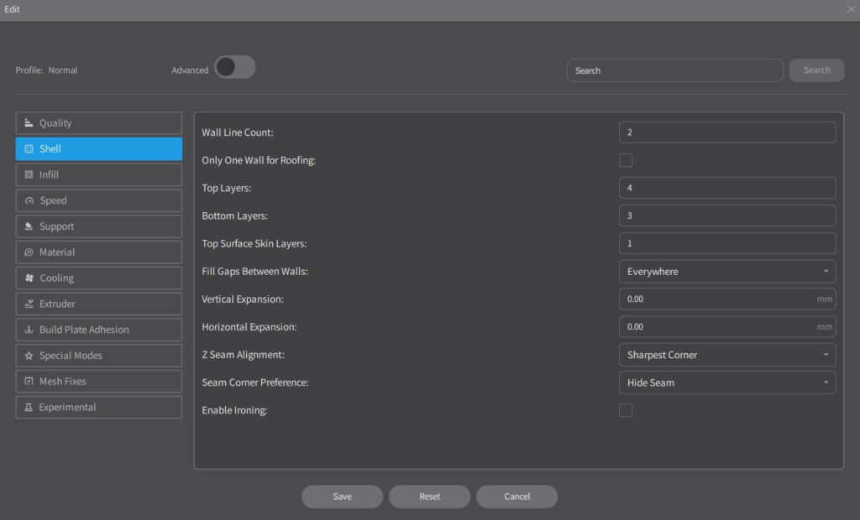
Task: Click the Extruder category icon
Action: coord(29,304)
